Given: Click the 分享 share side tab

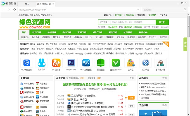Looking at the screenshot, I should (x=185, y=45).
